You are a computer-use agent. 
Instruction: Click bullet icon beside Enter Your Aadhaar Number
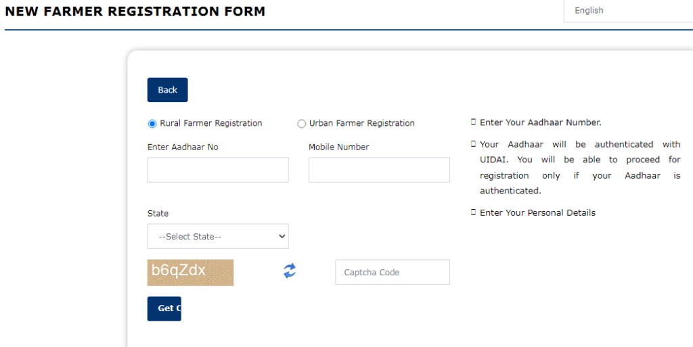point(473,122)
